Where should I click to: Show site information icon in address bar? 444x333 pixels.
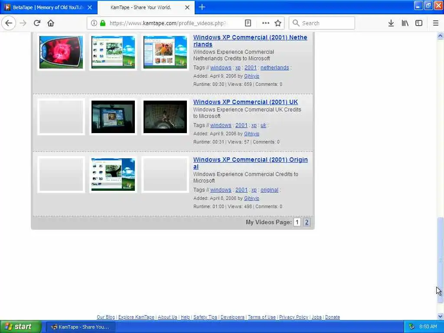click(x=94, y=23)
